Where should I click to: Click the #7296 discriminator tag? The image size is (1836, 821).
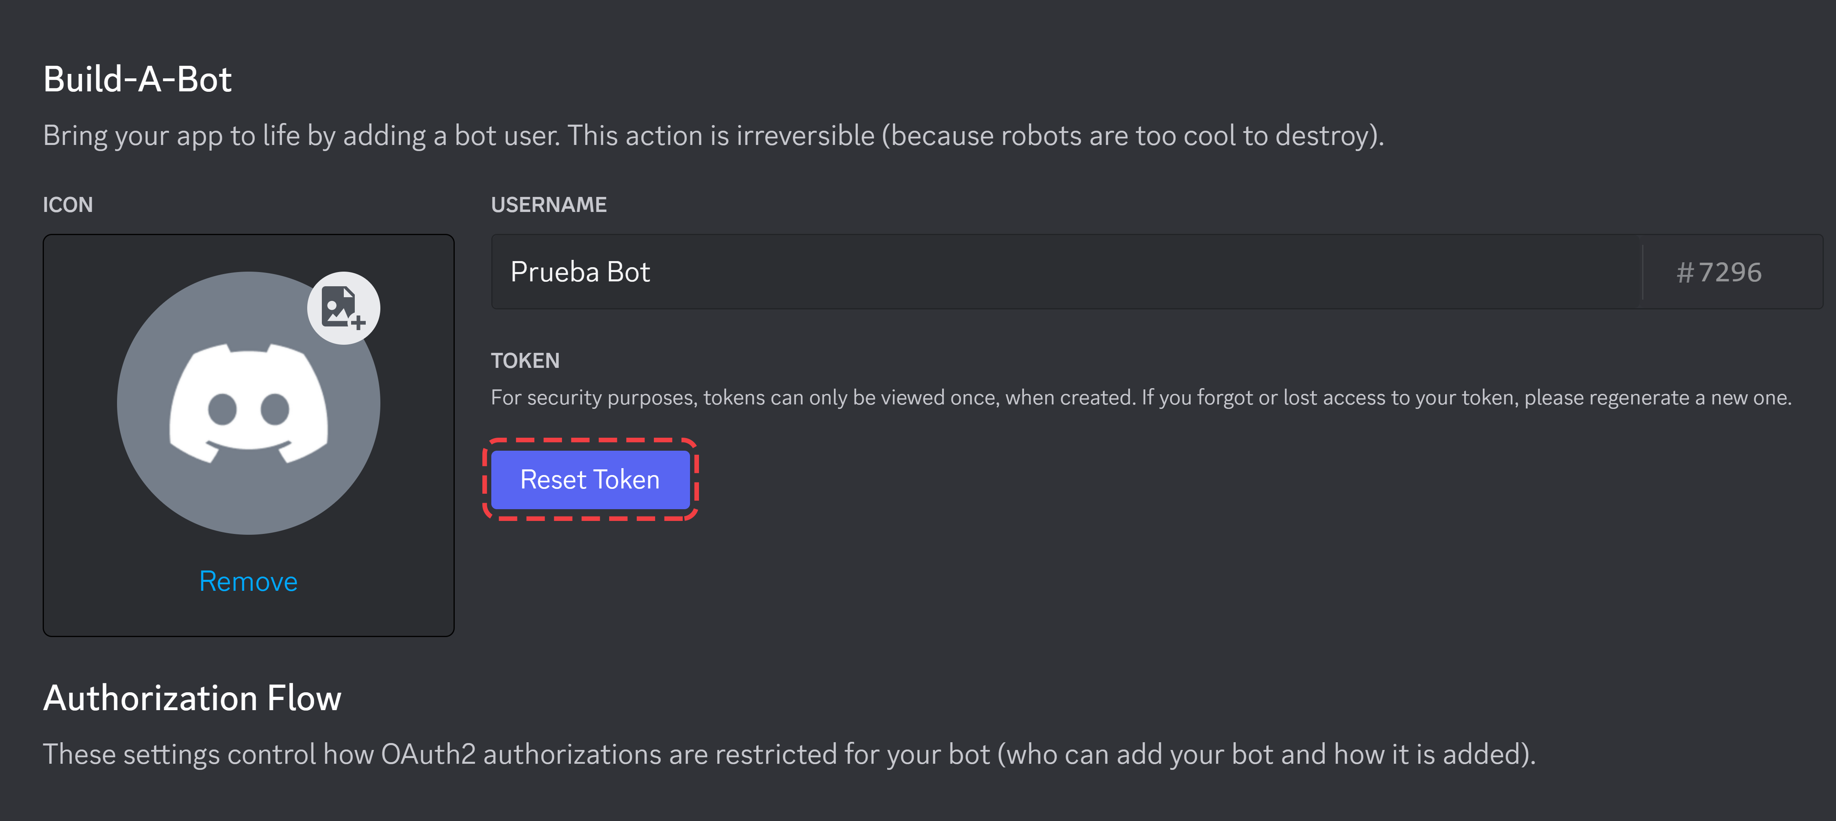1719,272
